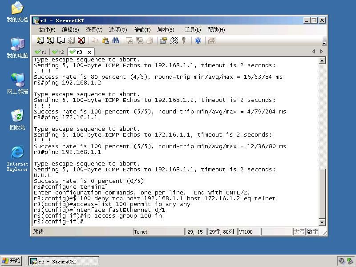Click the 'U.U.U' ping result line
Screen dimensions: 356x267
coord(43,175)
